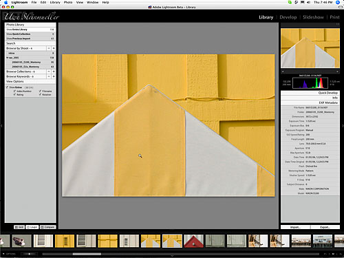Image resolution: width=344 pixels, height=258 pixels.
Task: Collapse the raw_2005 folder triangle
Action: pos(7,58)
